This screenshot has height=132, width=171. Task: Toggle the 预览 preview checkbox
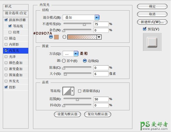[x=145, y=29]
